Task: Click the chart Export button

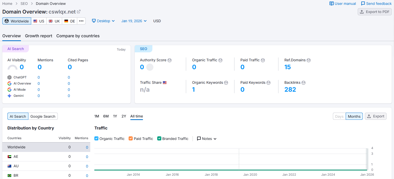Action: (x=376, y=116)
